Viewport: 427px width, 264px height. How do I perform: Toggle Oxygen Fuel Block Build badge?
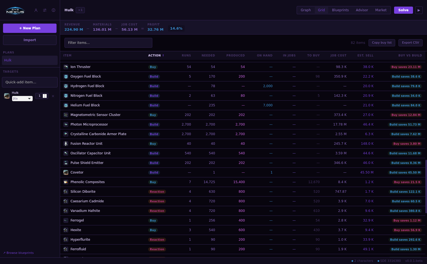[x=154, y=76]
